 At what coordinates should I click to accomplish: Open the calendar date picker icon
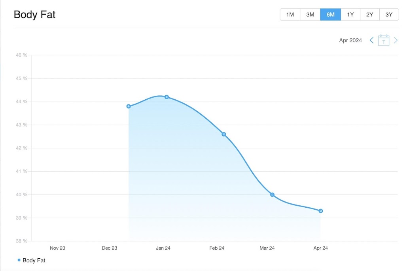pos(384,40)
